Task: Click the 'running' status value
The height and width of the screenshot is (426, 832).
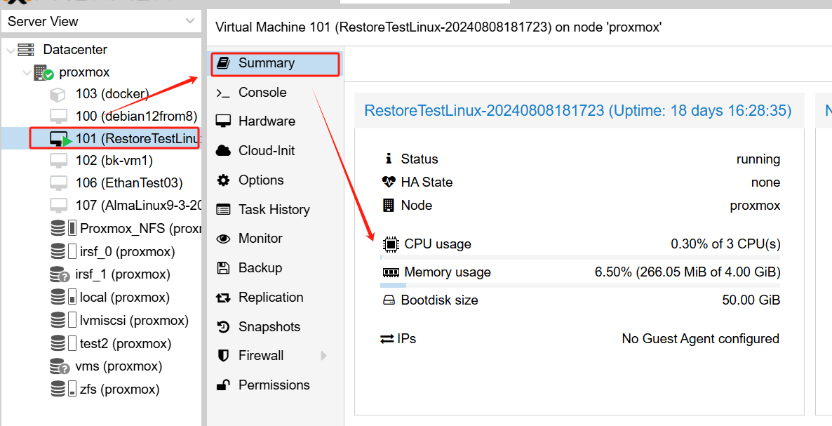Action: click(758, 159)
